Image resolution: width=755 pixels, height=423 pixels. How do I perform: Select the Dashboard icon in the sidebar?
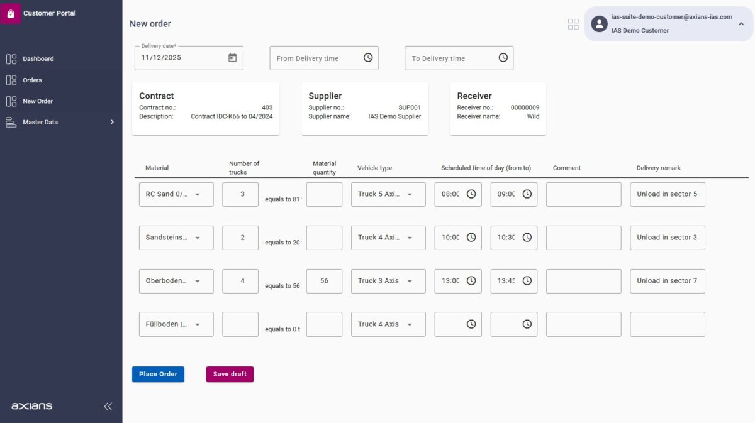pos(11,58)
